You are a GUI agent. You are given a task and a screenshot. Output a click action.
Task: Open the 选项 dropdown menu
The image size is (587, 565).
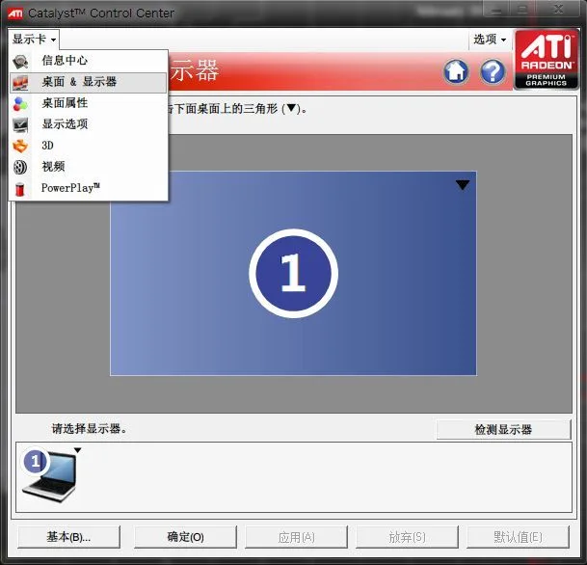[490, 40]
